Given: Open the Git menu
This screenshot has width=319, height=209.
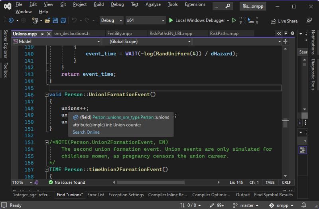Looking at the screenshot, I should 63,4.
